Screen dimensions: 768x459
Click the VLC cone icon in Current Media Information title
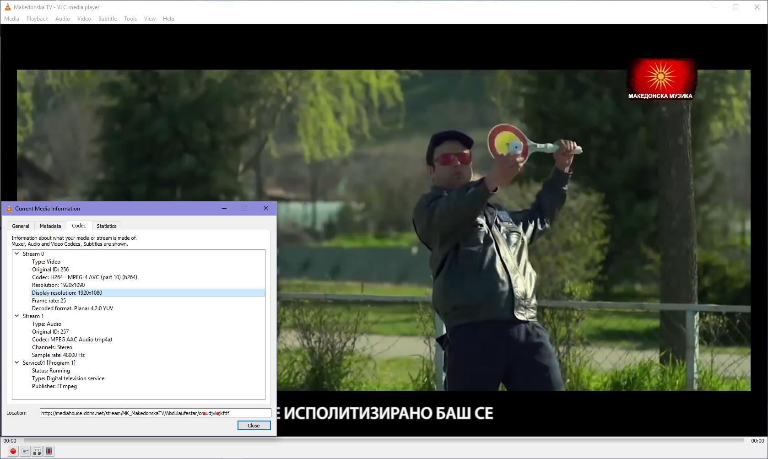pos(9,209)
